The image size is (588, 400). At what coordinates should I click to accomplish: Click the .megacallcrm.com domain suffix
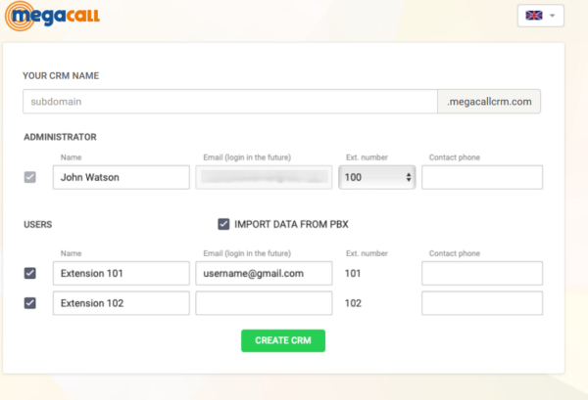(x=489, y=102)
